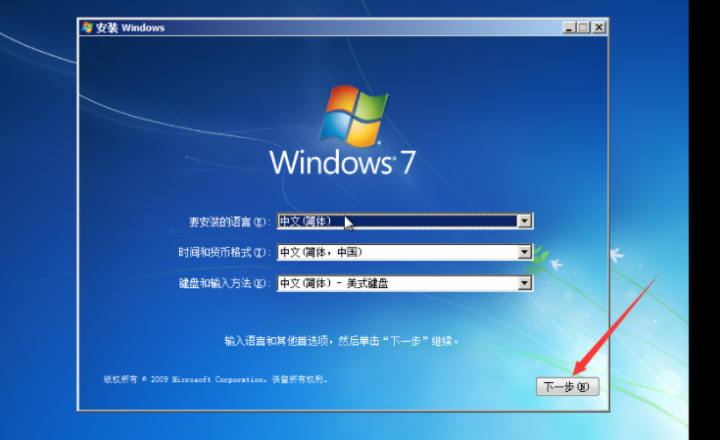Click the 时间和货币格式(T) label
720x440 pixels.
(x=224, y=253)
